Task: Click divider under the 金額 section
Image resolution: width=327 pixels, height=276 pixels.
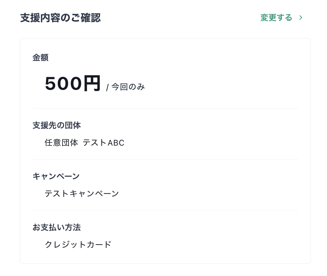Action: pyautogui.click(x=165, y=108)
